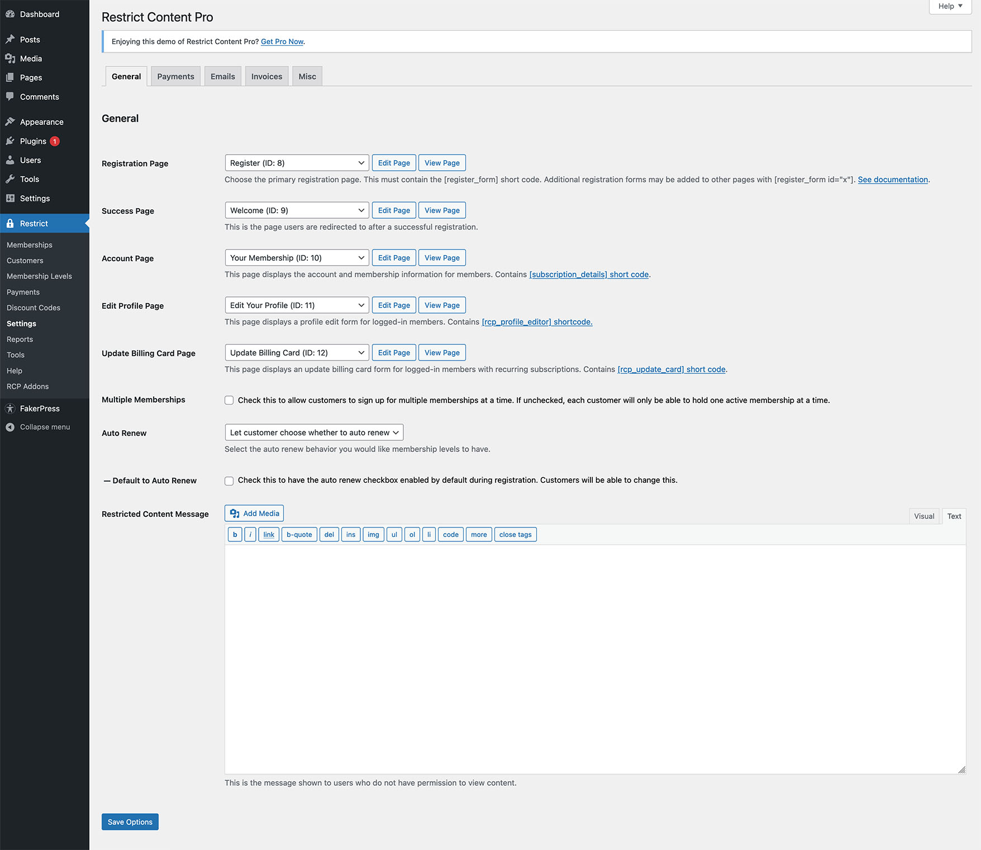Image resolution: width=981 pixels, height=850 pixels.
Task: Click the b-quote quicktag button
Action: pos(299,535)
